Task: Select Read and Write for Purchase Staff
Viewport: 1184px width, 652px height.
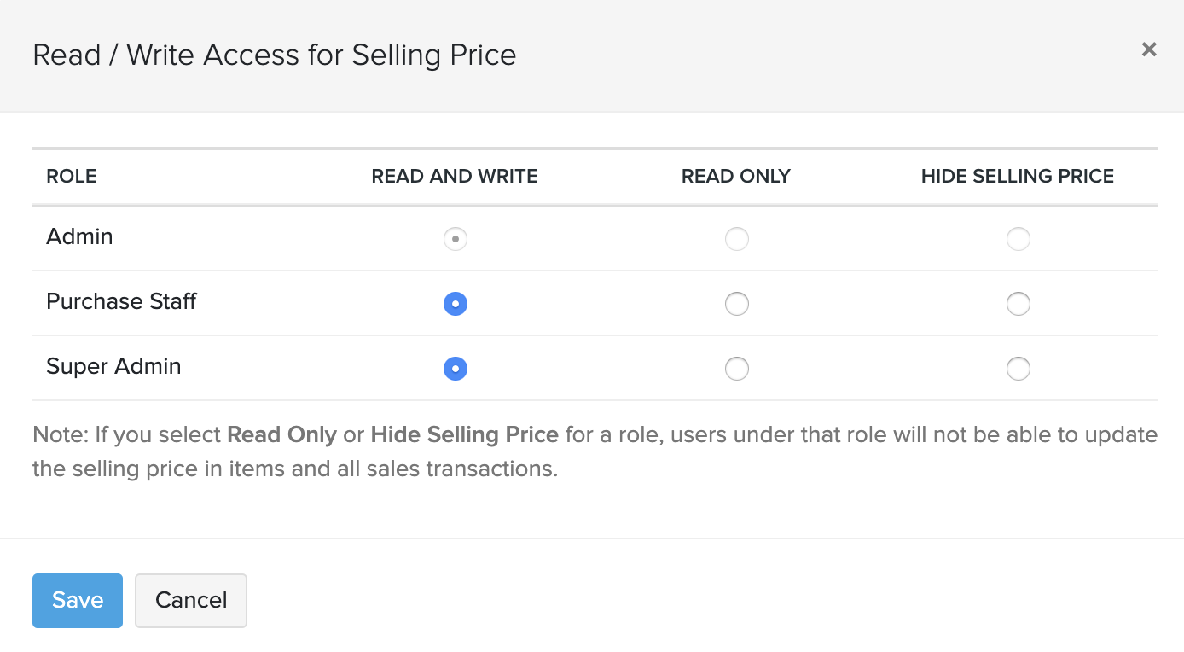Action: point(455,304)
